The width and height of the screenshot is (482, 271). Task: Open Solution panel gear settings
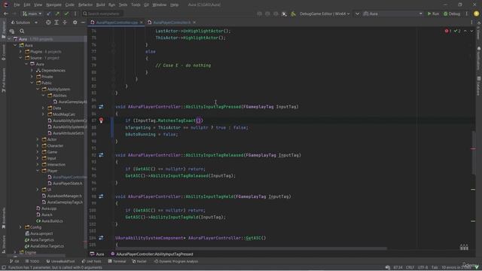point(75,23)
